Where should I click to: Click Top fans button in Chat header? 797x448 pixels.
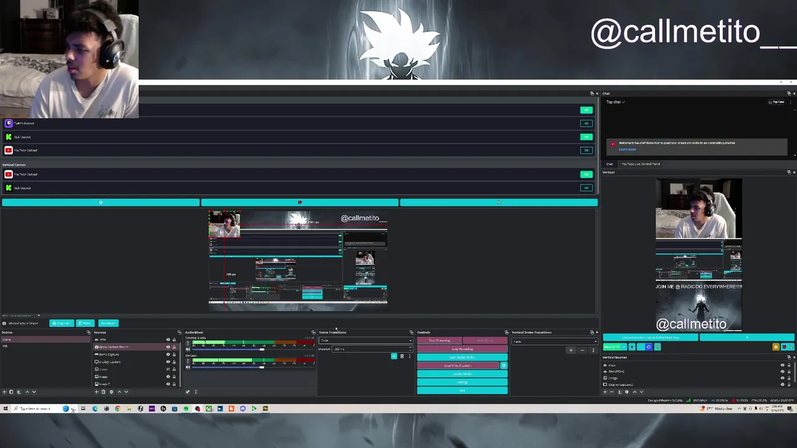coord(776,102)
